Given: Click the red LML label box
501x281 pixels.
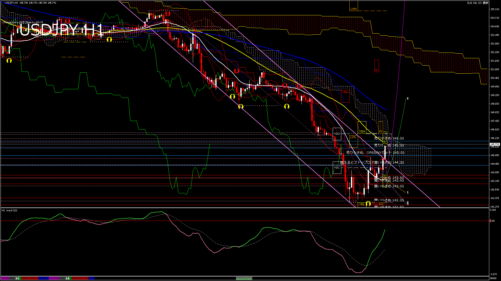Looking at the screenshot, I should (x=345, y=92).
